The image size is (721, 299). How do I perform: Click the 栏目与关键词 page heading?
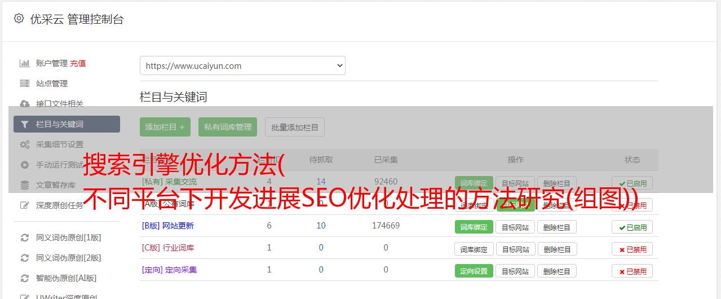click(174, 97)
